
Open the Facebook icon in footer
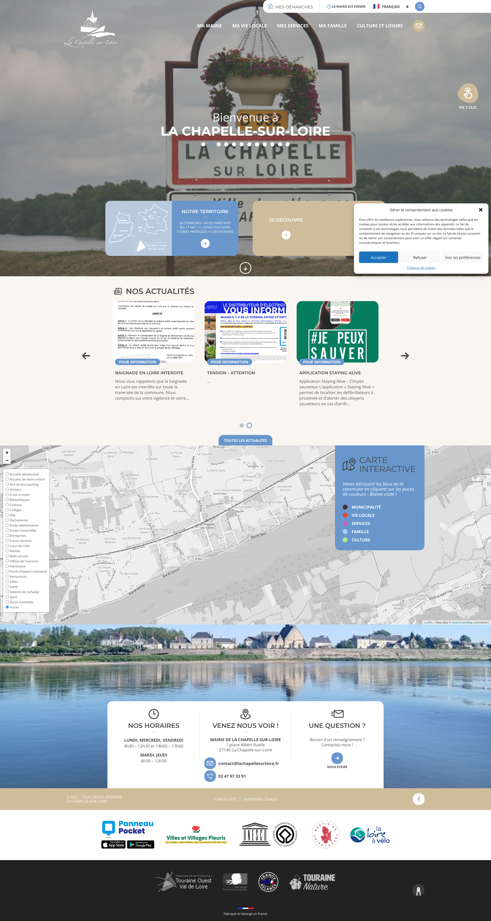(x=418, y=799)
